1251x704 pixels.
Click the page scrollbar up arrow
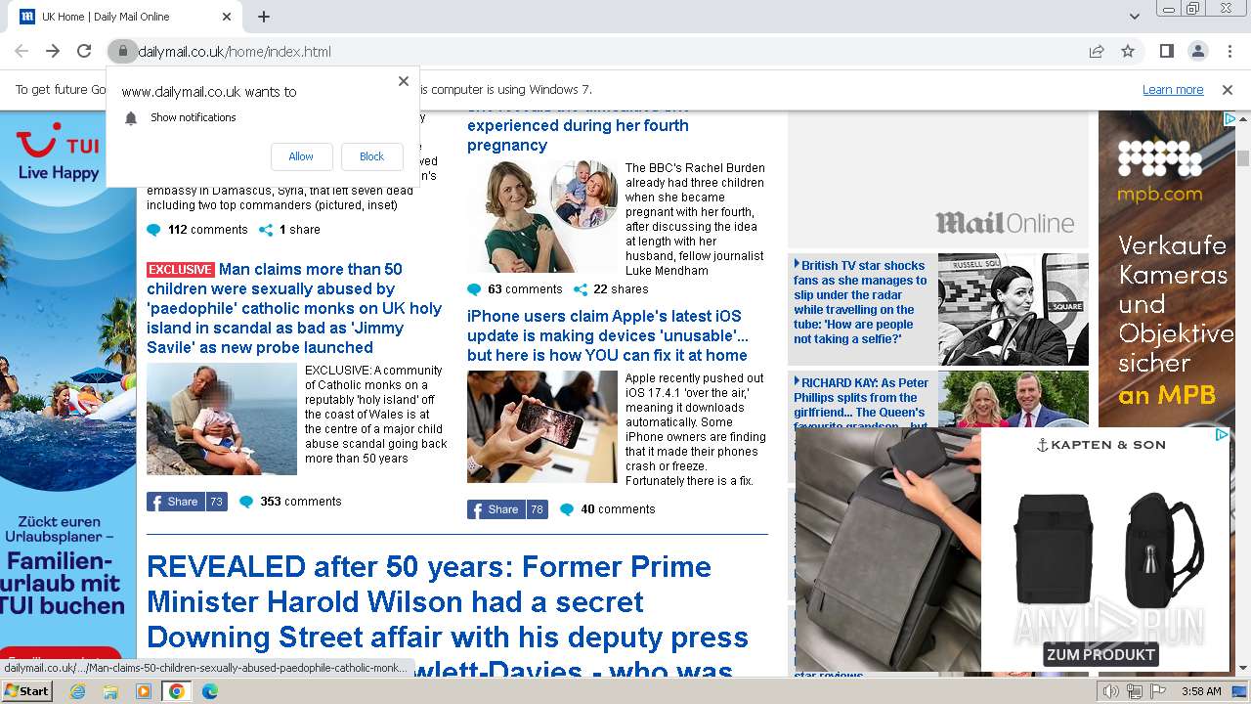click(x=1243, y=118)
